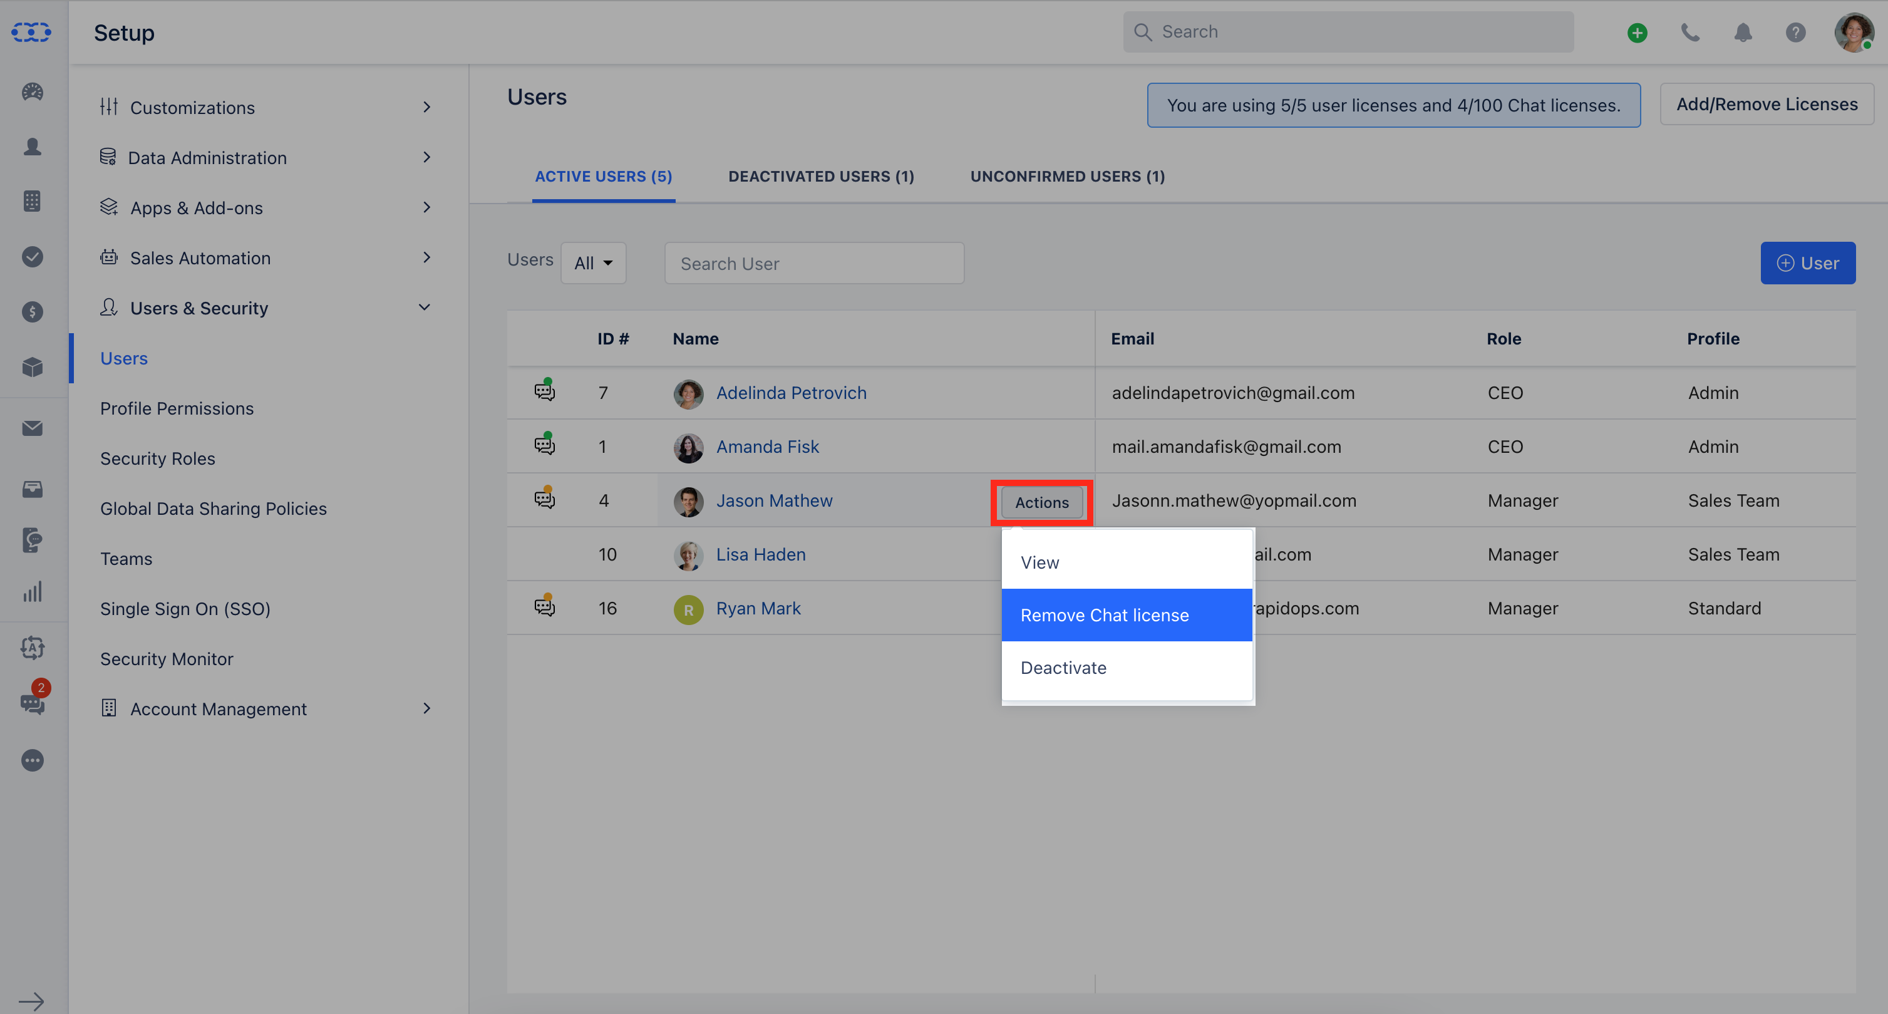
Task: Select Deactivate from the actions menu
Action: pyautogui.click(x=1127, y=668)
